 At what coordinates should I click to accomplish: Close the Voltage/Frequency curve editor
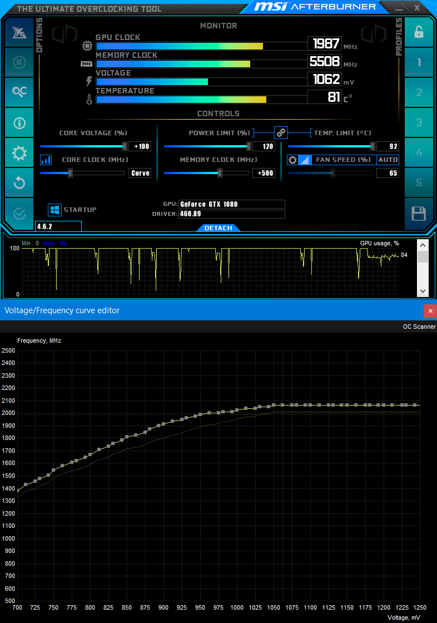(x=430, y=311)
